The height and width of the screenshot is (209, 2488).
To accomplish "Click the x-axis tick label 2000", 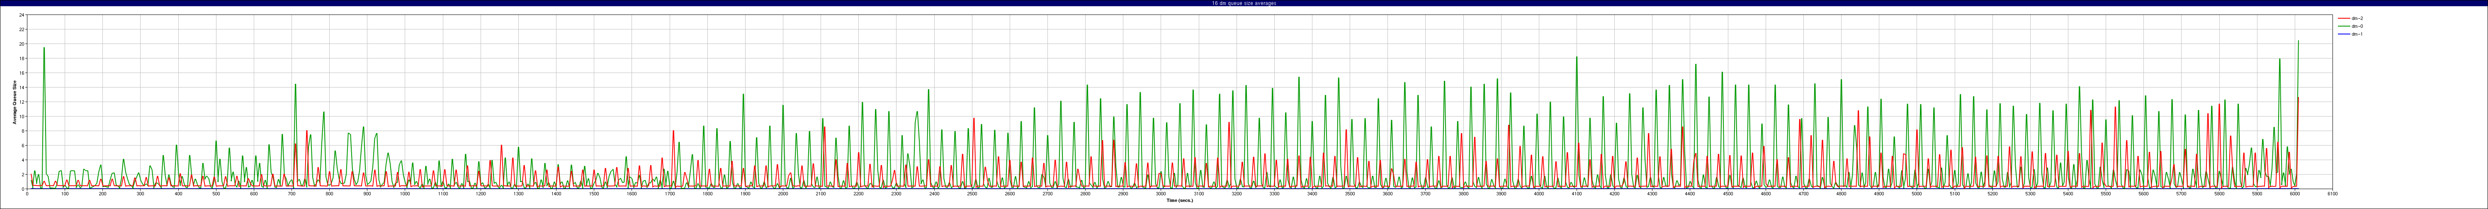I will (x=782, y=194).
